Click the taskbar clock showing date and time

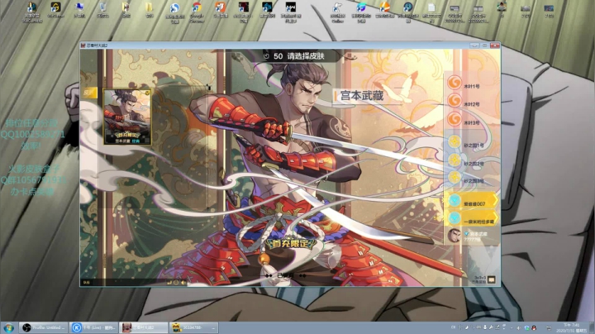point(571,328)
